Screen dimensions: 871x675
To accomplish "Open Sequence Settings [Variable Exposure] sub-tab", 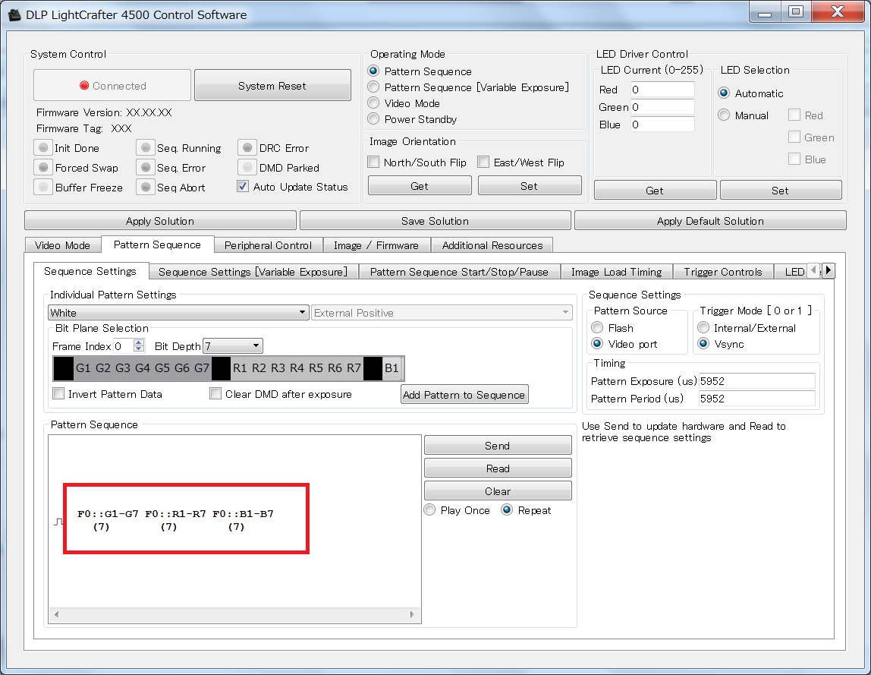I will pyautogui.click(x=253, y=271).
